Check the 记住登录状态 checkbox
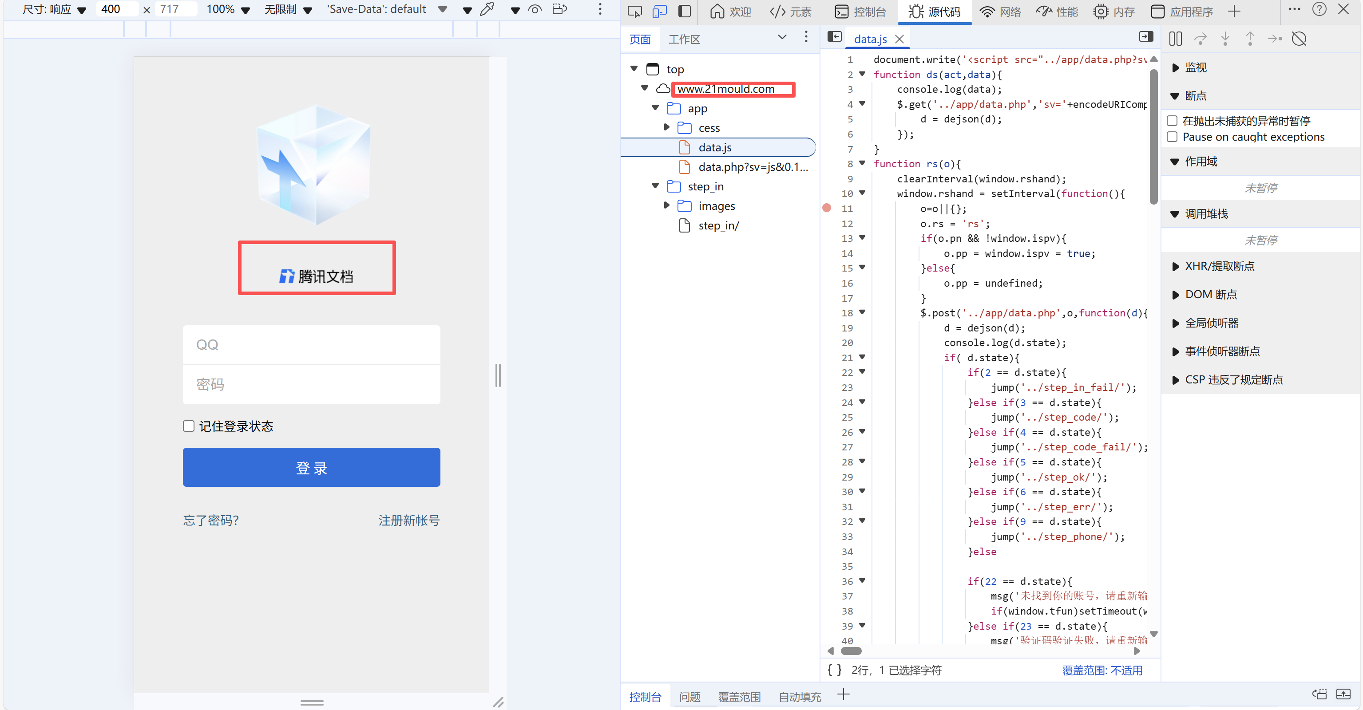The height and width of the screenshot is (710, 1363). point(188,426)
